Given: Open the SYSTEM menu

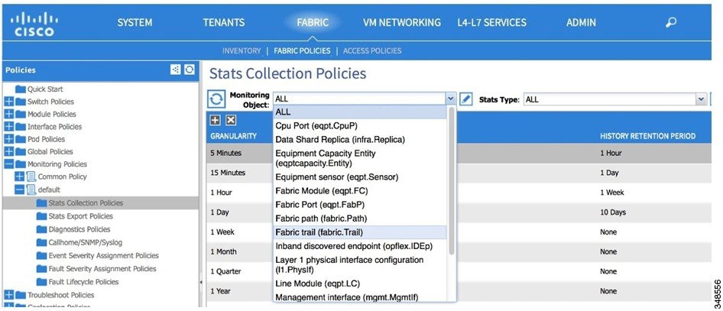Looking at the screenshot, I should coord(135,22).
